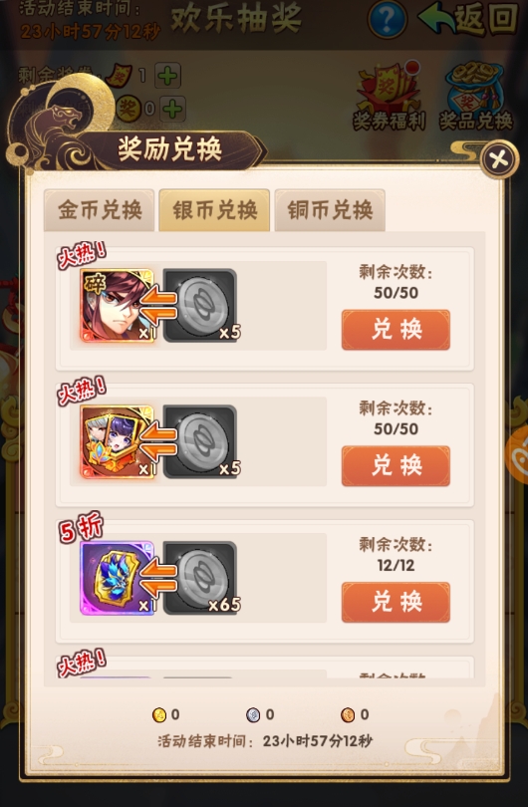
Task: Tap the 返回 back arrow button
Action: tap(468, 19)
